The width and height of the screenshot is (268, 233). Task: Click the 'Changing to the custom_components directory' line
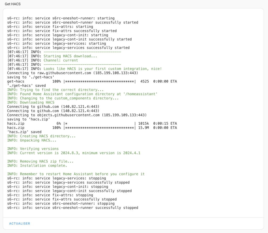63,98
